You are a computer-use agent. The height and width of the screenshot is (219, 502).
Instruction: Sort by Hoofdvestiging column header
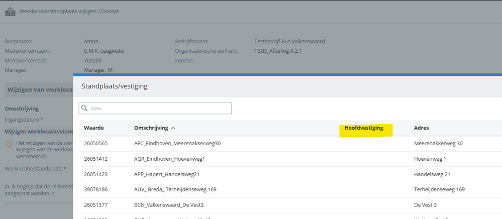click(x=364, y=128)
